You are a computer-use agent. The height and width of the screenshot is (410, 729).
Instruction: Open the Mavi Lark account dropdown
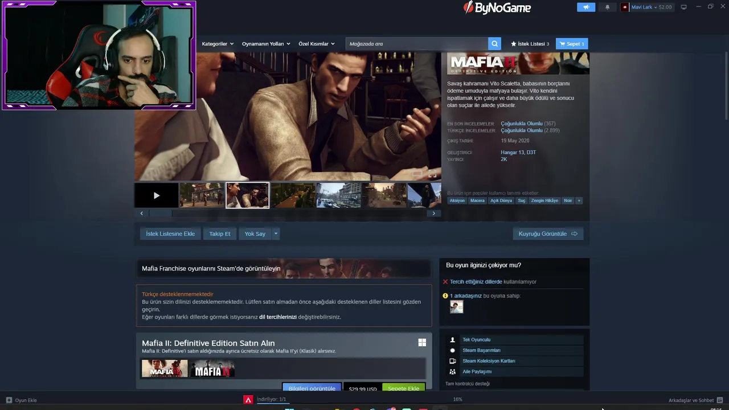(652, 7)
